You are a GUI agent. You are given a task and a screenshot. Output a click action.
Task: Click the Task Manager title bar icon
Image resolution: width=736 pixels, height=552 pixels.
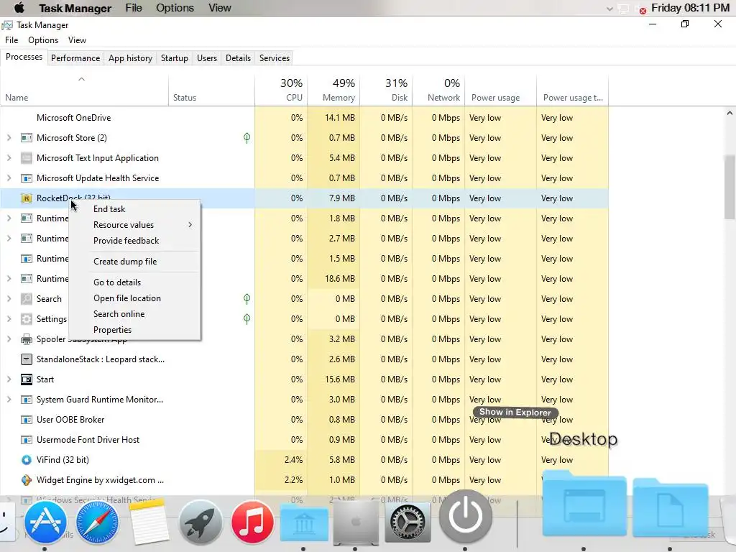point(7,25)
